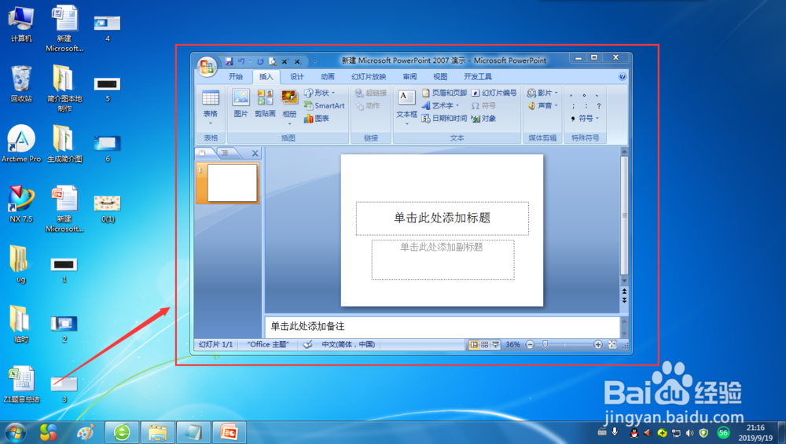Insert clip art with 剪贴画
This screenshot has height=444, width=786.
point(265,104)
